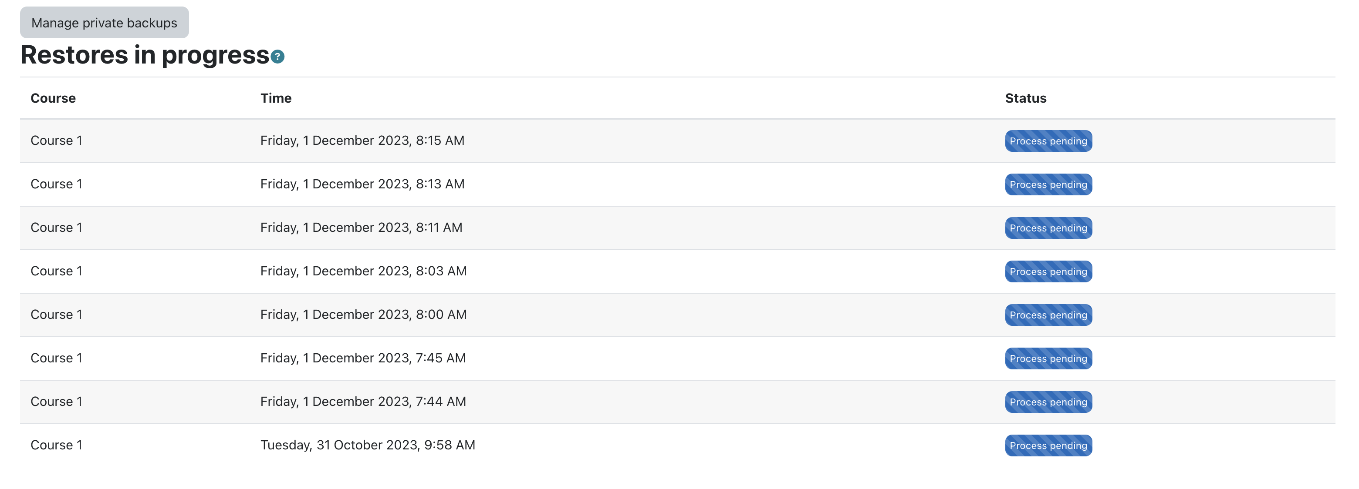Screen dimensions: 1359x489
Task: Click the help icon beside Restores in progress
Action: click(x=277, y=57)
